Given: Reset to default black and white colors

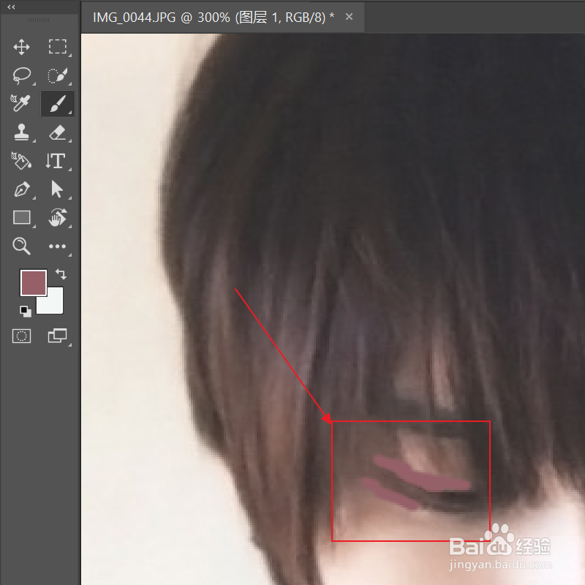Looking at the screenshot, I should 26,312.
